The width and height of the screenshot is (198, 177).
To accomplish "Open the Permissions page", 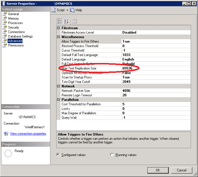I will coord(16,45).
